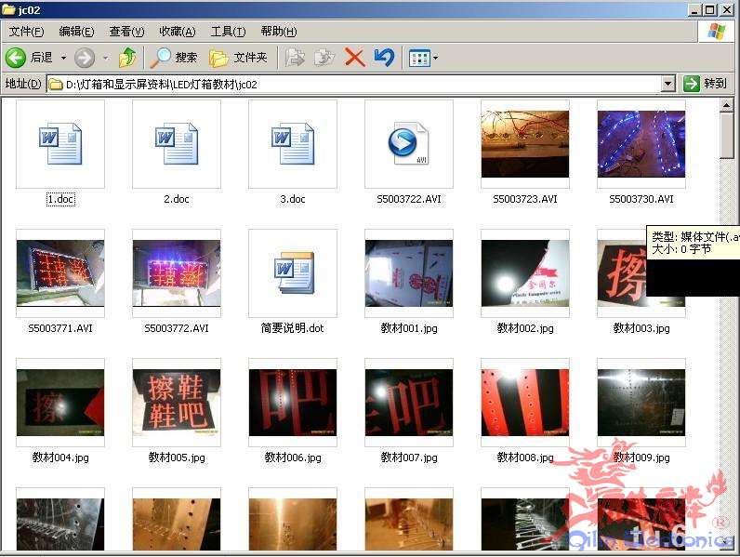Click the Move To folder icon
The image size is (740, 557).
click(x=295, y=58)
